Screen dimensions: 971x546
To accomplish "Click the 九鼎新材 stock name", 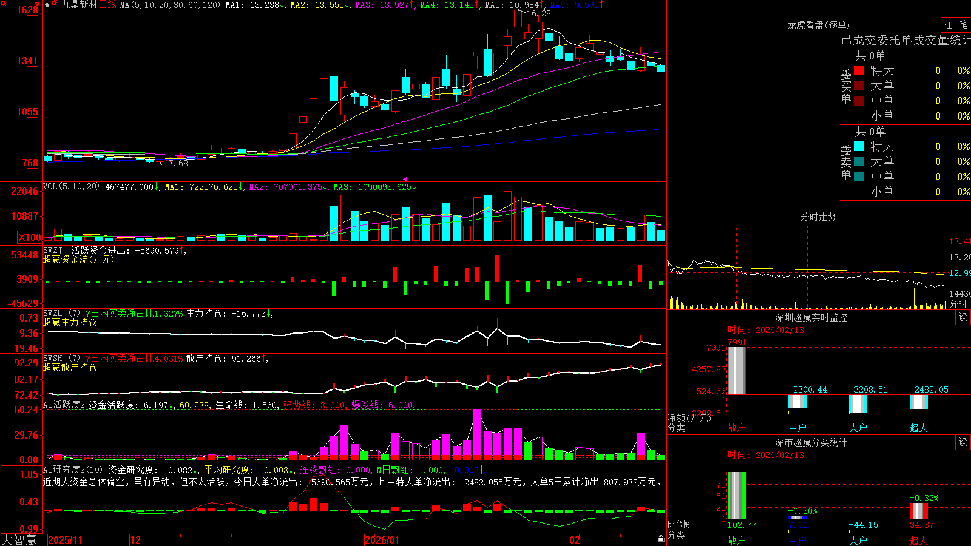I will (79, 5).
